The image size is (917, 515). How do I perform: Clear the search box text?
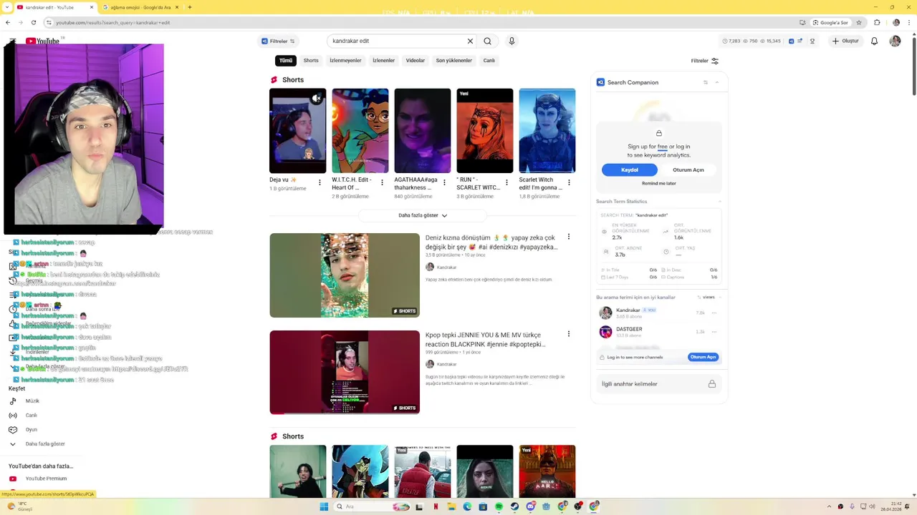470,41
